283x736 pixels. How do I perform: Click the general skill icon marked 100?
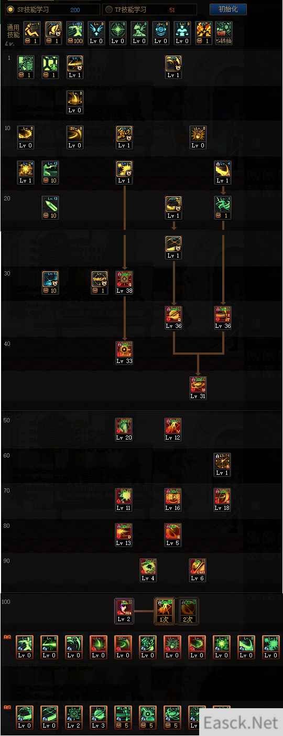(x=75, y=33)
